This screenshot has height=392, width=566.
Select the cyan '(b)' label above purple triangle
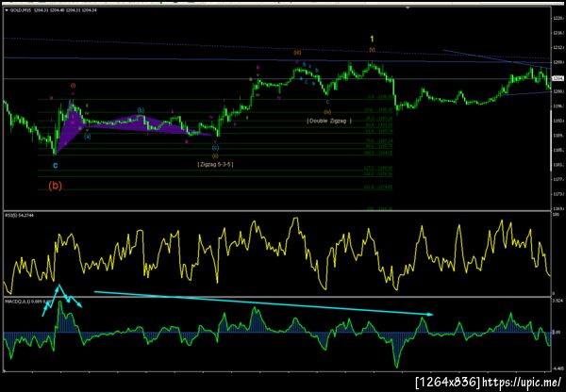(141, 110)
